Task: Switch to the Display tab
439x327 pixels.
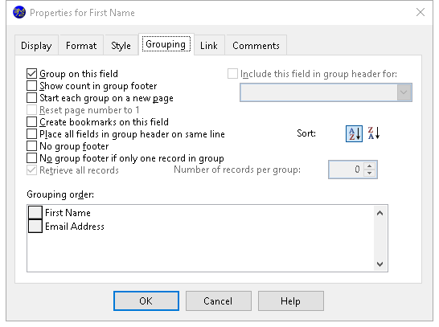Action: pos(36,45)
